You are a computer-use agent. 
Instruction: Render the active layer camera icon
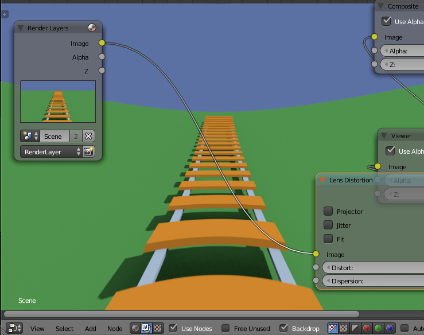point(88,151)
